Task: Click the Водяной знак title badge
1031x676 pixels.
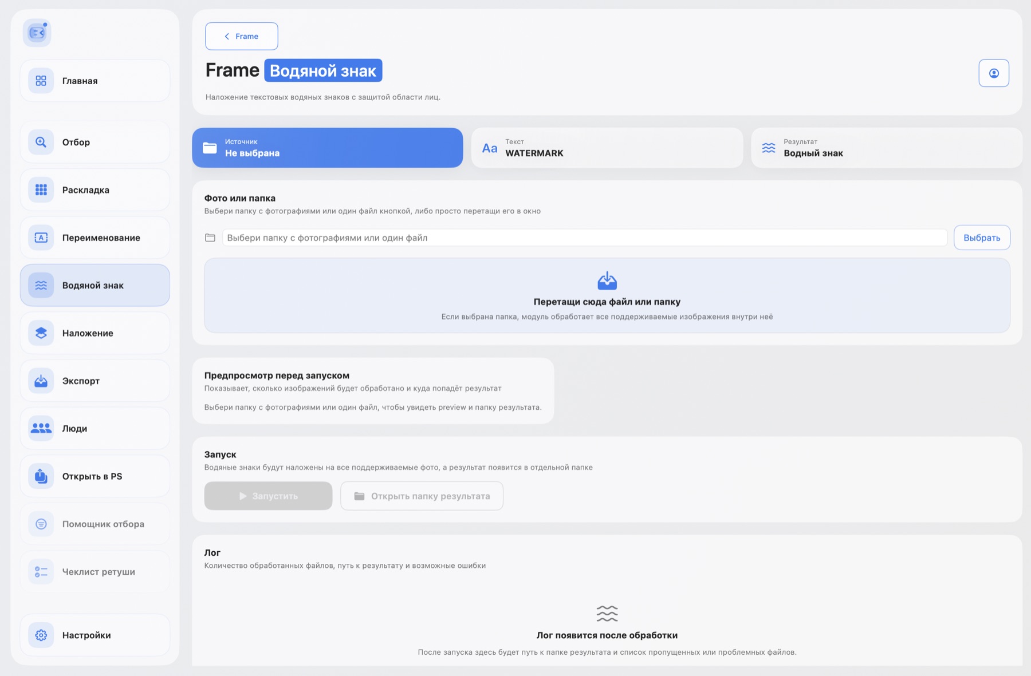Action: [323, 70]
